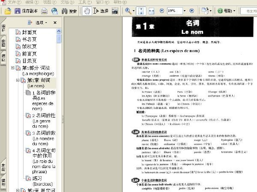Open the zoom percentage dropdown arrow
Image resolution: width=257 pixels, height=192 pixels.
coord(185,11)
